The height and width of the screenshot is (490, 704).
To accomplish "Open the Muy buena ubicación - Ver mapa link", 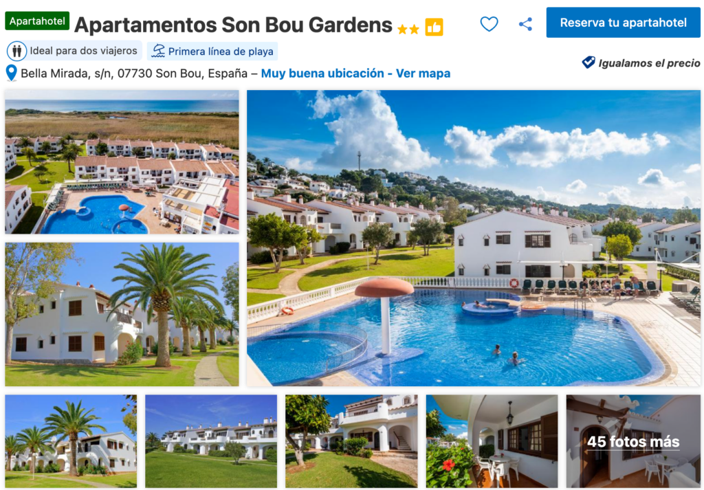I will [355, 73].
